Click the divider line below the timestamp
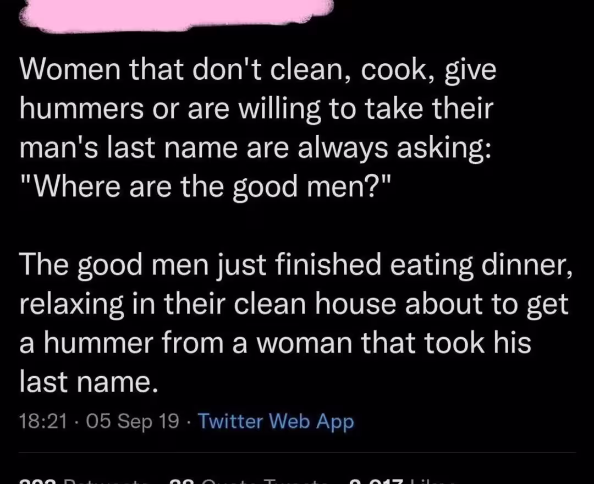This screenshot has height=484, width=594. [297, 453]
